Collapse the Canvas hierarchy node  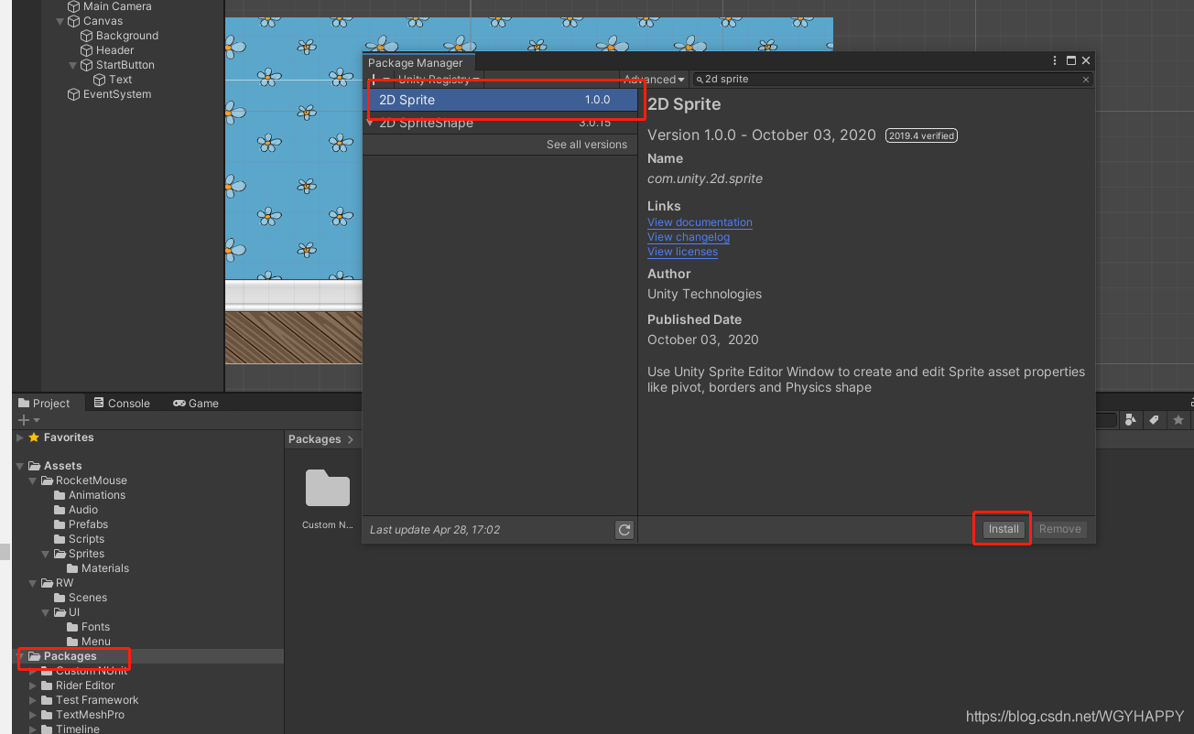[x=60, y=21]
